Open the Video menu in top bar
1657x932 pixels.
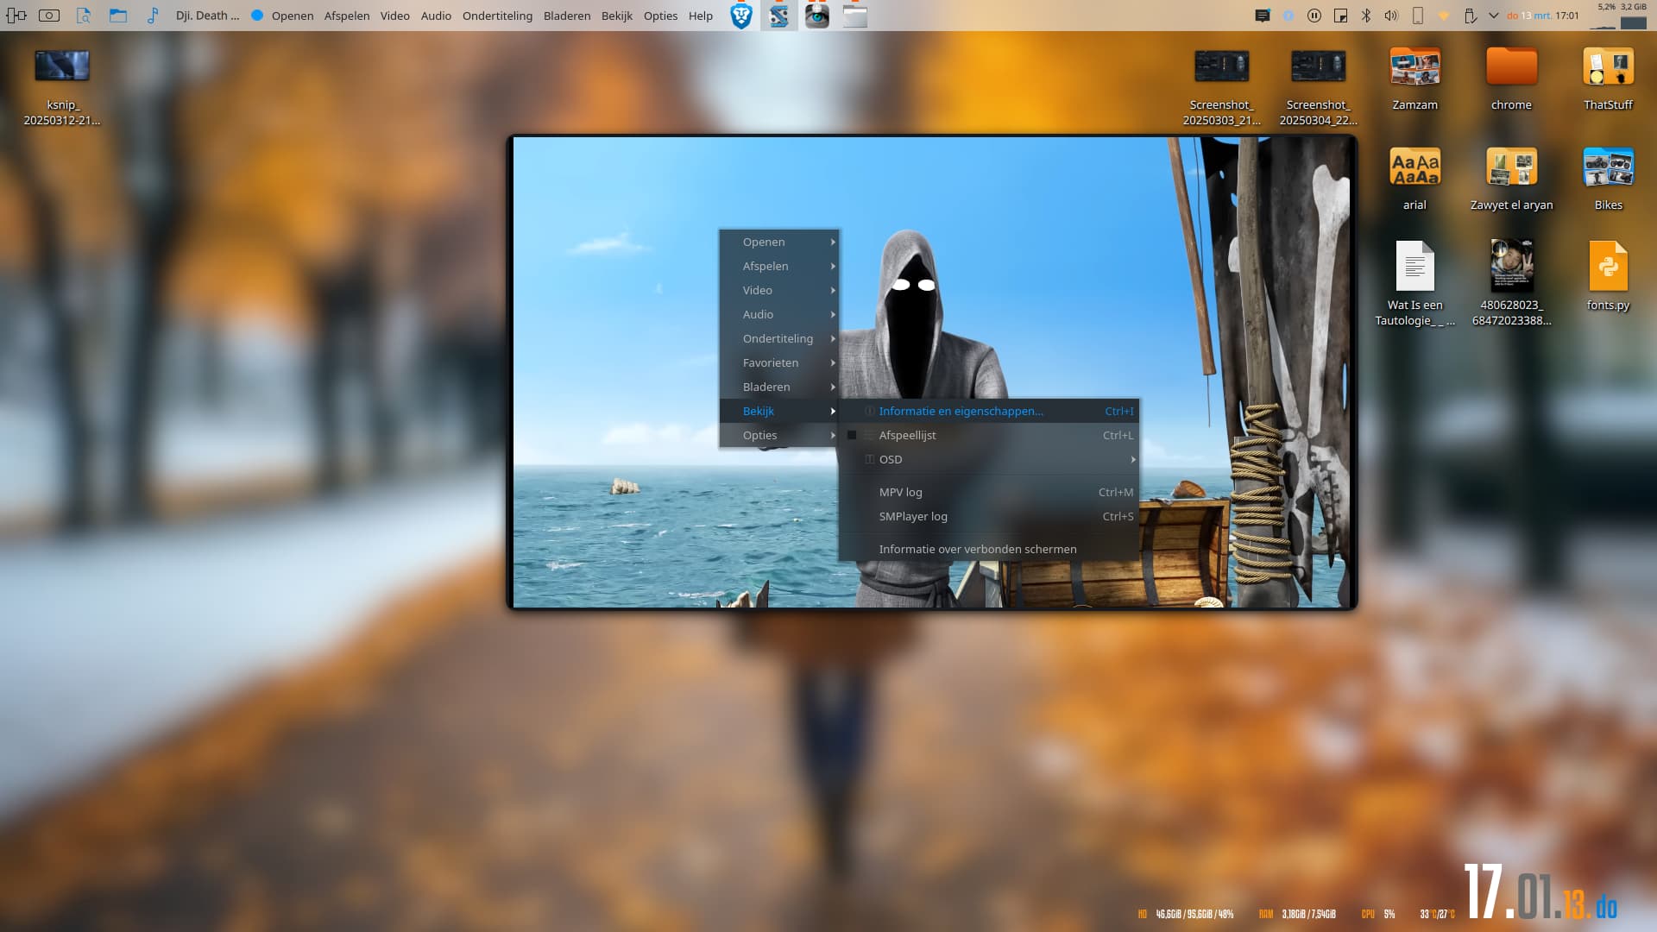tap(394, 16)
